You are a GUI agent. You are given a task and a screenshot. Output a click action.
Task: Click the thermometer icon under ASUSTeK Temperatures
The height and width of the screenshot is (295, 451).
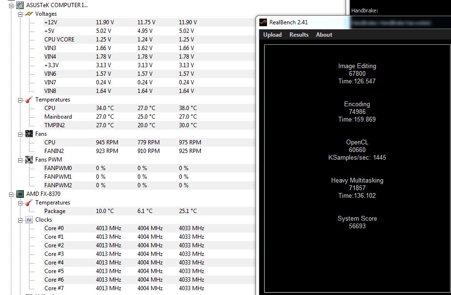(29, 100)
